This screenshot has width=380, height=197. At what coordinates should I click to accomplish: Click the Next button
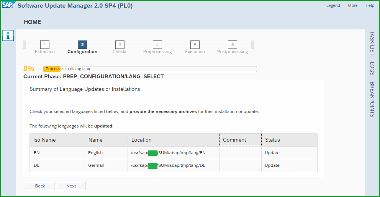[x=71, y=186]
